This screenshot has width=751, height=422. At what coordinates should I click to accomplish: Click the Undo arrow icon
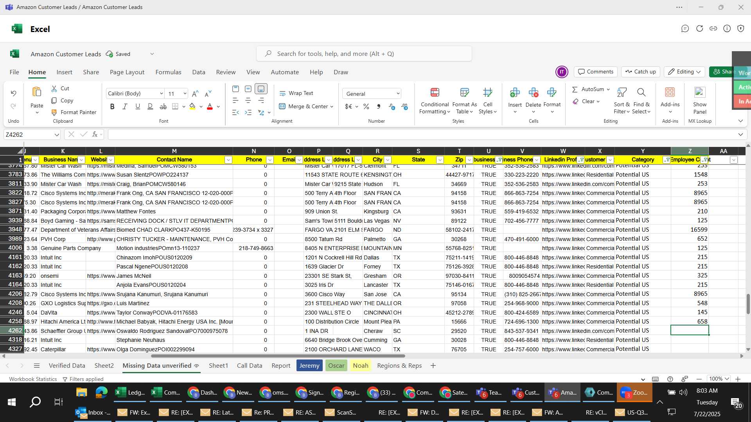tap(14, 93)
